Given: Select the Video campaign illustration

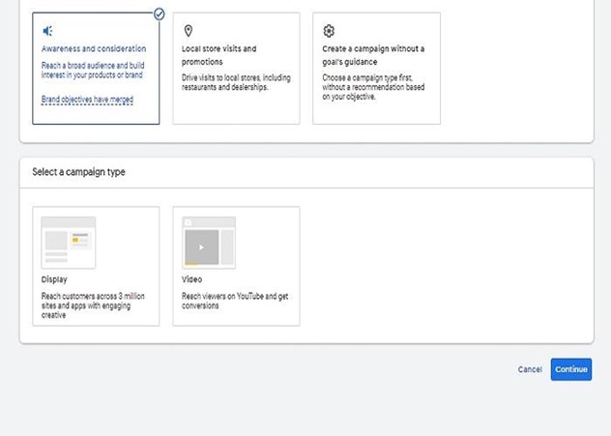Looking at the screenshot, I should click(x=209, y=242).
